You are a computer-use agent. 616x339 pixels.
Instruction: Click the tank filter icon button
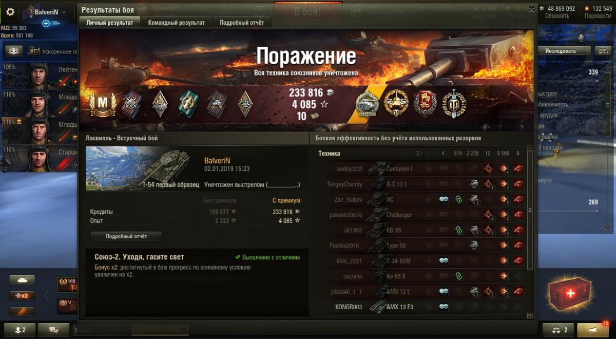click(22, 280)
